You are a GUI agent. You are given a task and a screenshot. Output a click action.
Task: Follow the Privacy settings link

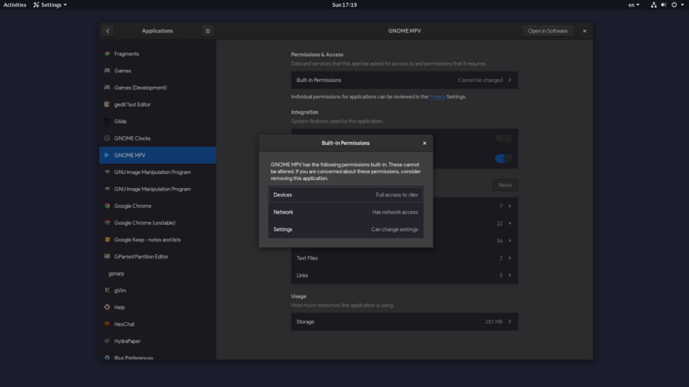click(x=437, y=97)
